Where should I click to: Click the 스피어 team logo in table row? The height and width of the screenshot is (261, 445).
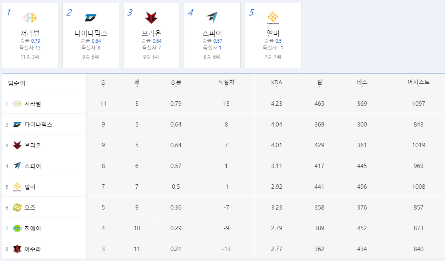click(17, 166)
